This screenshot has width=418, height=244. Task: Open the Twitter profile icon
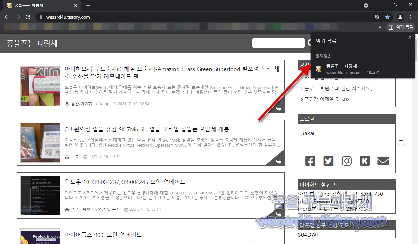[329, 161]
